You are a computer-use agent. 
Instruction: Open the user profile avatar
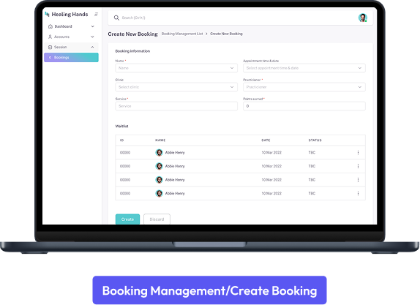point(363,18)
